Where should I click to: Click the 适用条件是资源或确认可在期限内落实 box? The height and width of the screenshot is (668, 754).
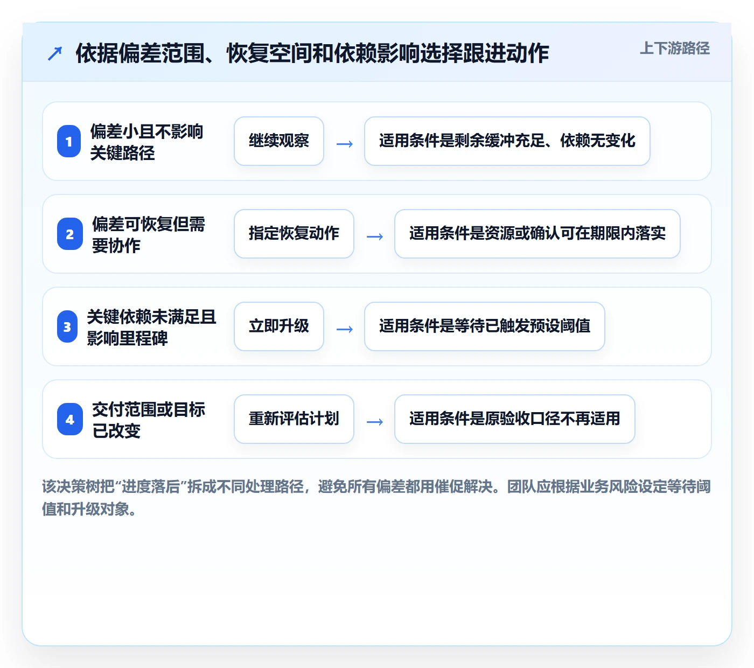pyautogui.click(x=537, y=234)
